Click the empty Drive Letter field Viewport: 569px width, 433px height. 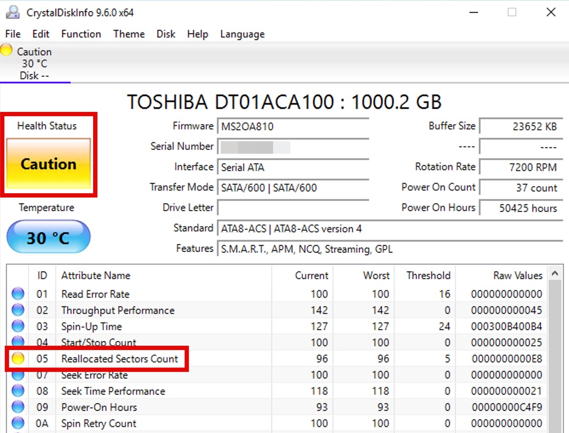coord(293,208)
